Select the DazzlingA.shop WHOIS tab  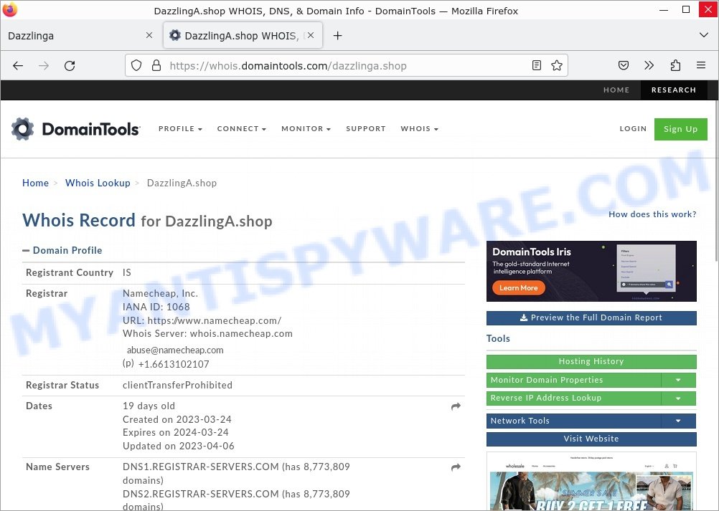[x=243, y=36]
